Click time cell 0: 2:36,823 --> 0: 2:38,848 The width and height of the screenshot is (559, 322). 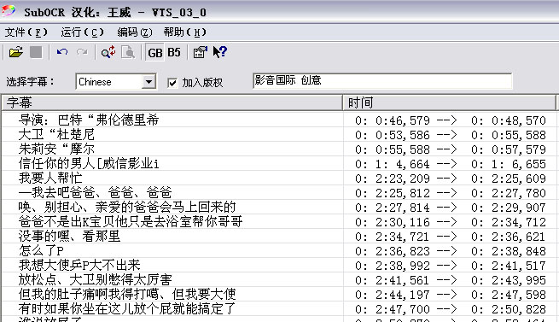[451, 251]
